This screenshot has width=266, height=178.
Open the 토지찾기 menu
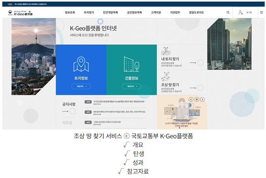pyautogui.click(x=89, y=12)
